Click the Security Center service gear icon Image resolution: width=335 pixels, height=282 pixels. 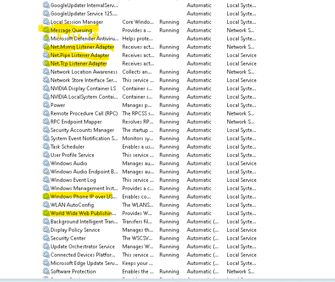point(46,238)
